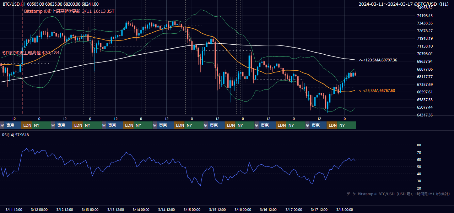Click price axis value 73438.35
This screenshot has width=454, height=213.
tap(425, 23)
